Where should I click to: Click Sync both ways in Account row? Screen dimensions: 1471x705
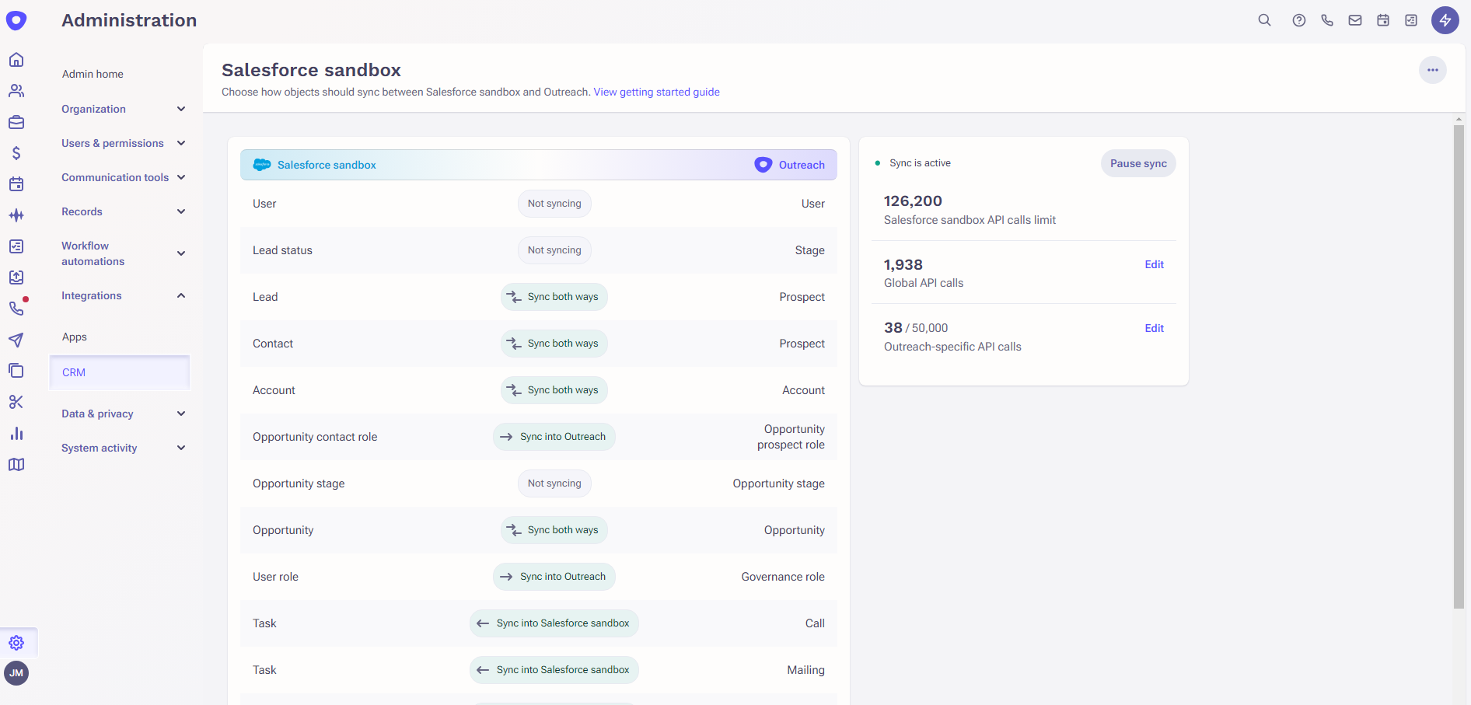[554, 390]
